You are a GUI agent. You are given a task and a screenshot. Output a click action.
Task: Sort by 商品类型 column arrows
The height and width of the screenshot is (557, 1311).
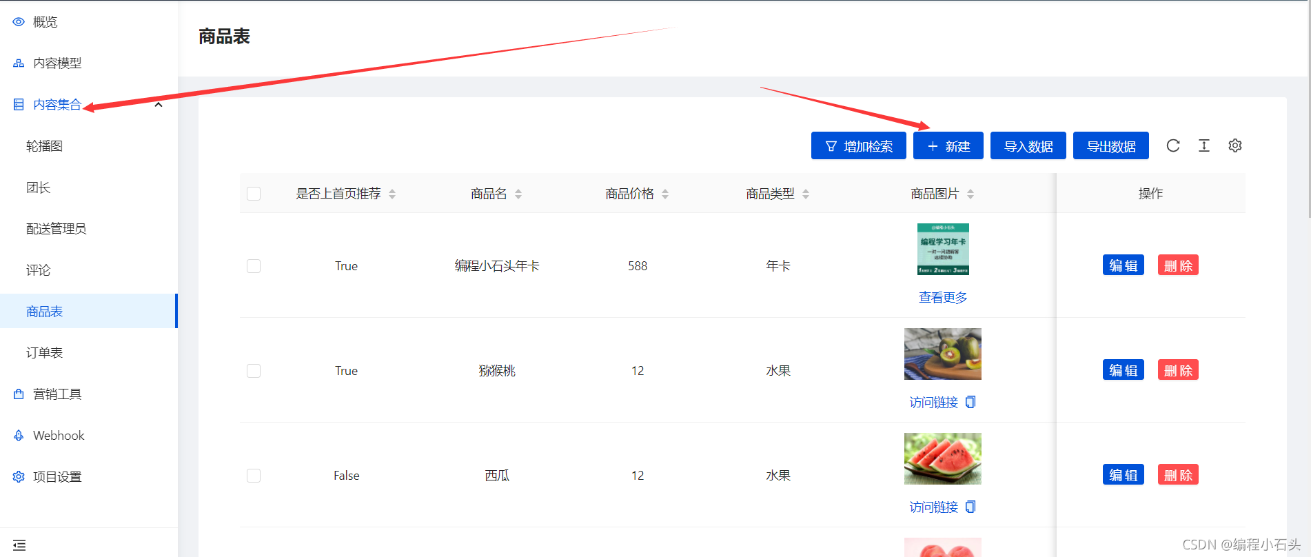point(806,194)
